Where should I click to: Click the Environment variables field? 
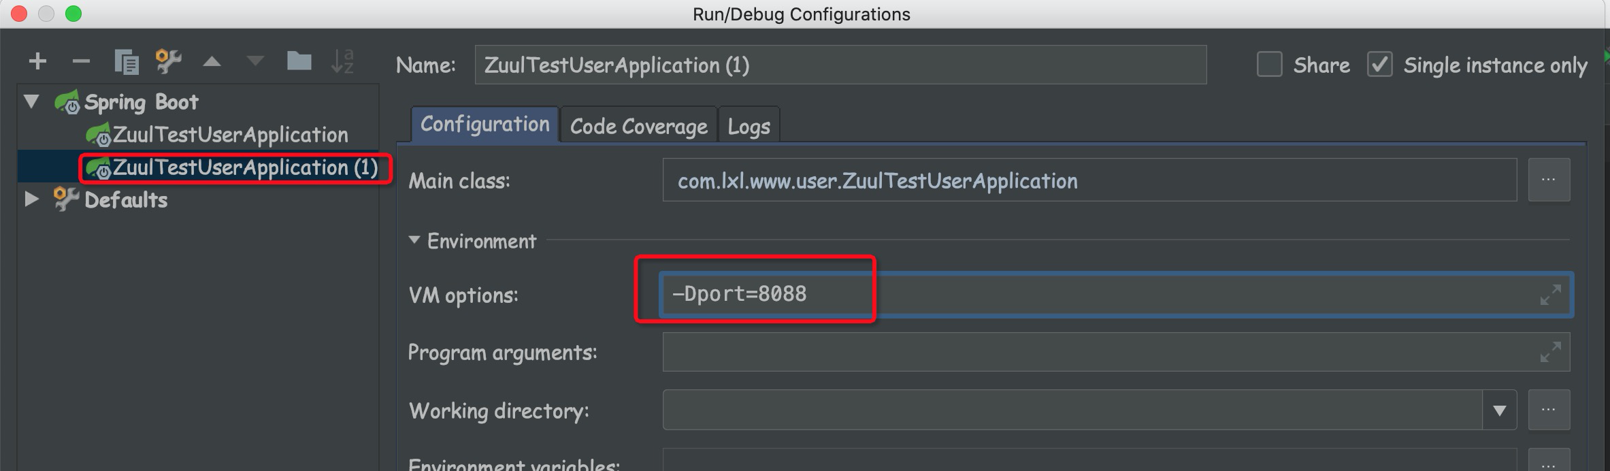(x=1089, y=460)
